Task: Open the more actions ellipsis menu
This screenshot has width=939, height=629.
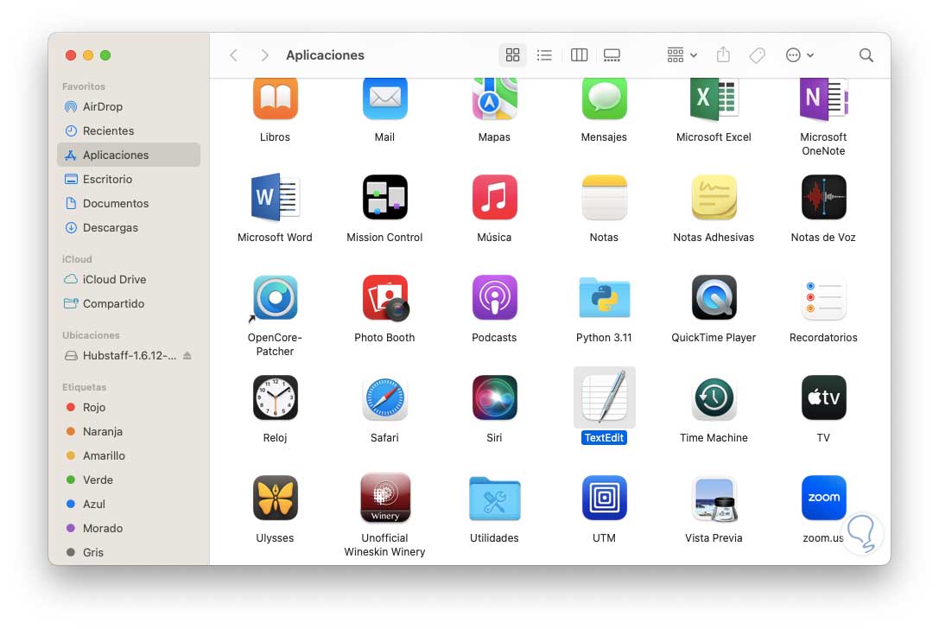Action: [799, 55]
